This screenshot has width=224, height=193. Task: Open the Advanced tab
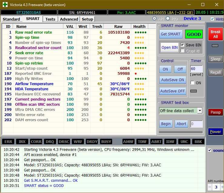click(69, 19)
